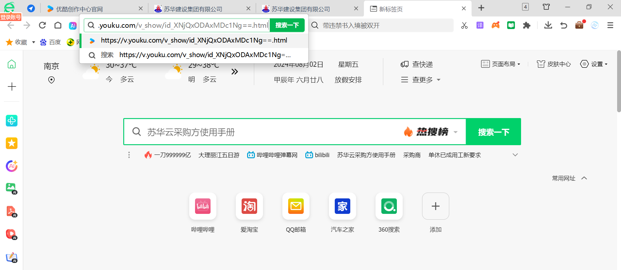This screenshot has height=270, width=621.
Task: Click the location pin under 南京
Action: click(51, 80)
